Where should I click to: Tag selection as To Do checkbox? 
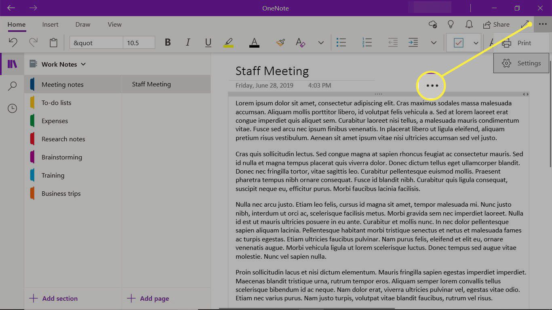pyautogui.click(x=458, y=43)
